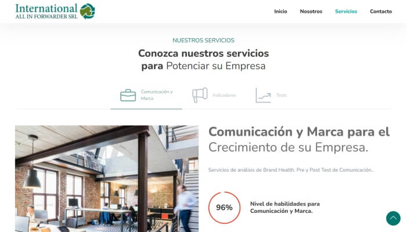Click the 96% circular progress indicator
Viewport: 407px width, 232px height.
pos(224,208)
